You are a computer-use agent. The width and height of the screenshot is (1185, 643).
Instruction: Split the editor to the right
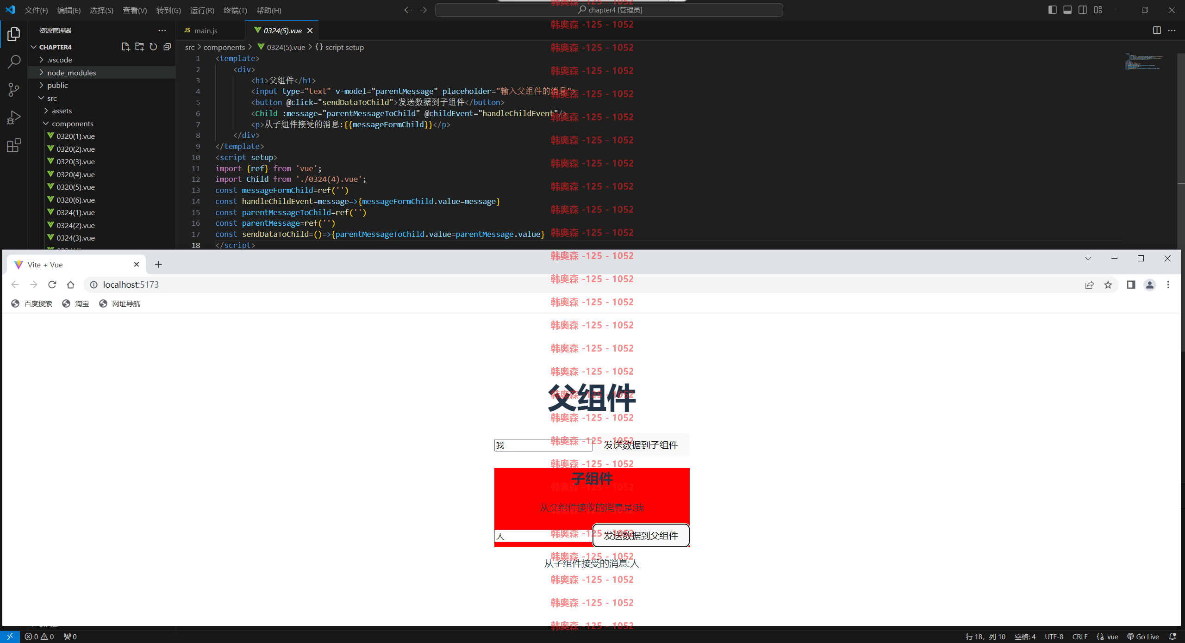[x=1157, y=31]
